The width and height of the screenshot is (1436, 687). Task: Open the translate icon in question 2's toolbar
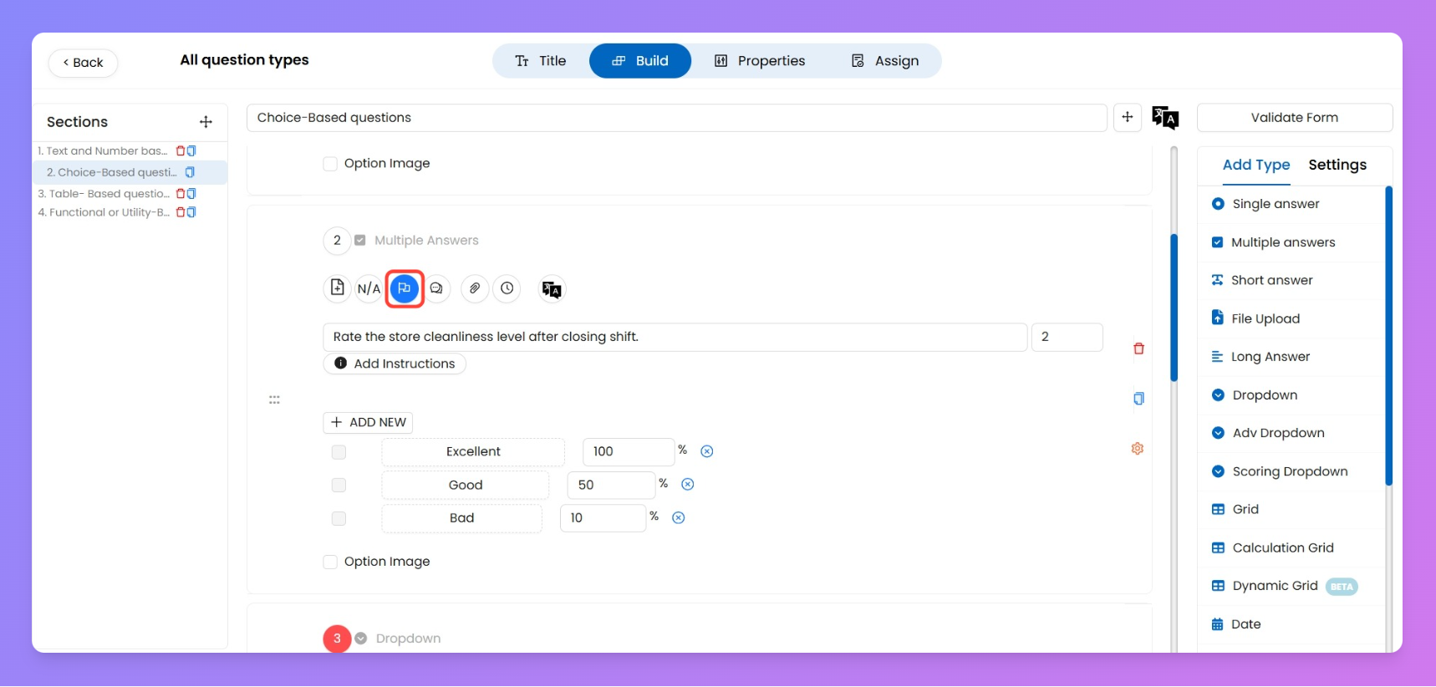coord(552,289)
